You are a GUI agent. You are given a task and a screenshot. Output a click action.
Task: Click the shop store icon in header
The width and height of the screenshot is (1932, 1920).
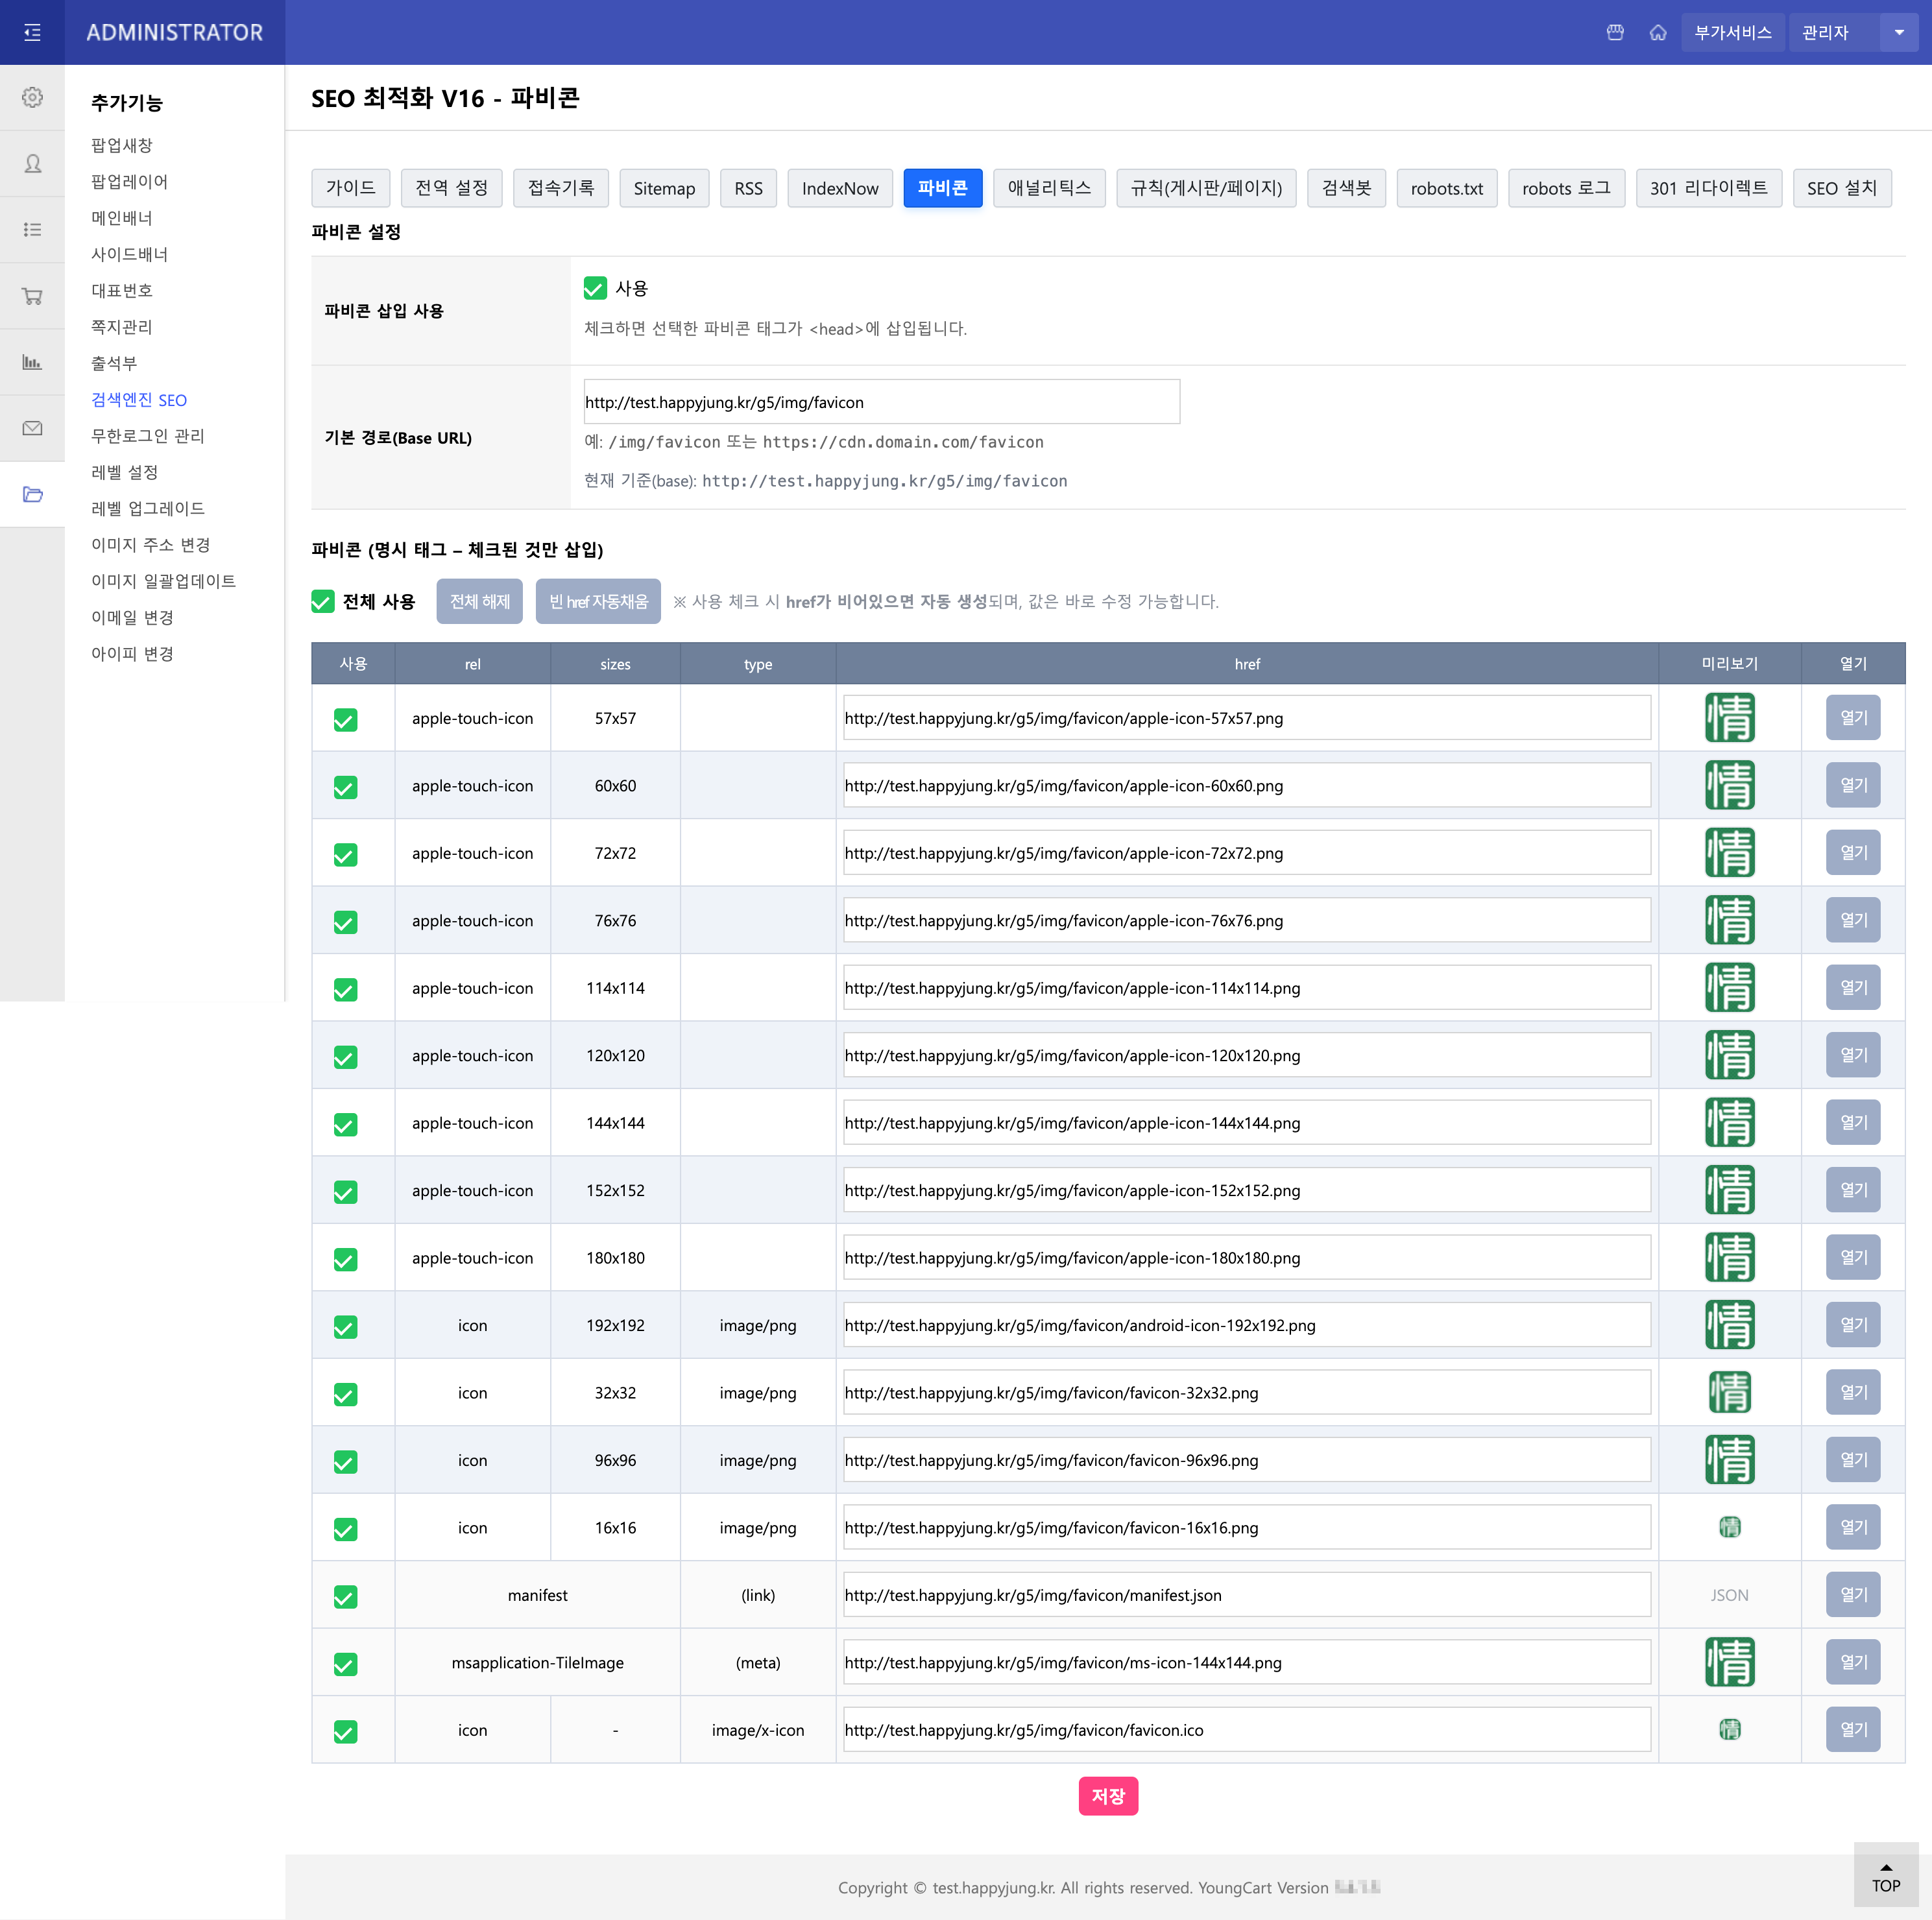(1614, 32)
